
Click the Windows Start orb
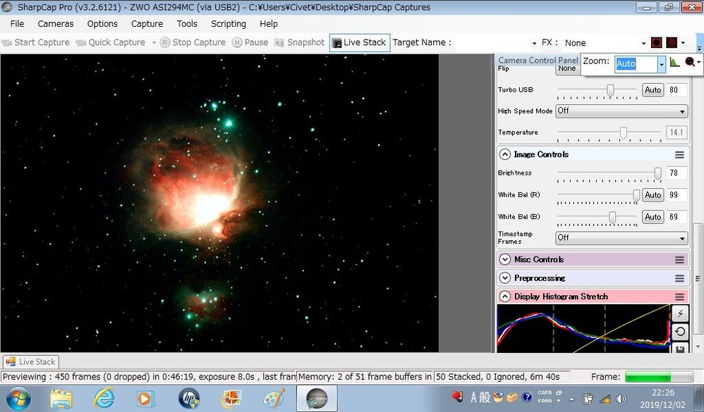click(x=18, y=399)
